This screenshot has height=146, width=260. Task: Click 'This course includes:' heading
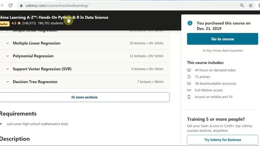(x=205, y=62)
